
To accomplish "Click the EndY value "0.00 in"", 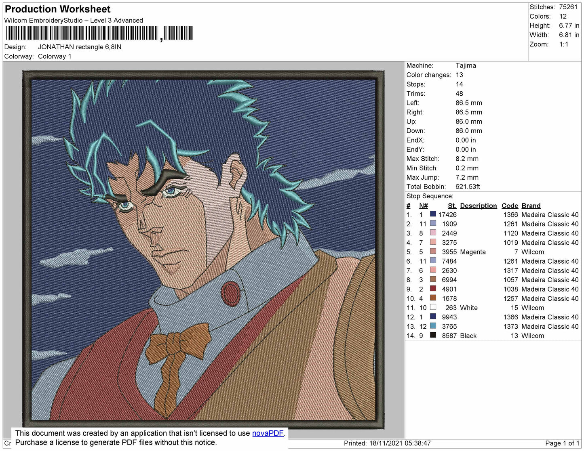I will tap(466, 149).
